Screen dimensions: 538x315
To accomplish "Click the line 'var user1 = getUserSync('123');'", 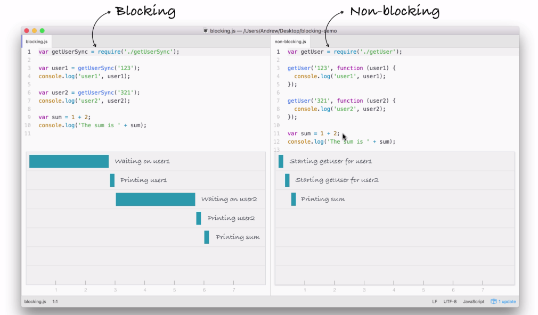I will 89,68.
